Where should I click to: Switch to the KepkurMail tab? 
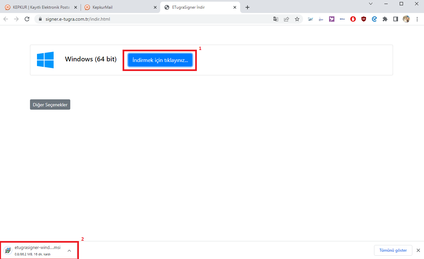(x=121, y=7)
